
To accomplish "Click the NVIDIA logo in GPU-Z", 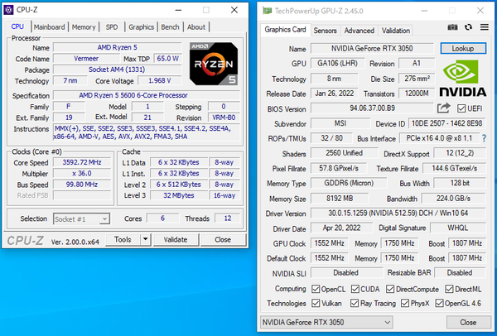I will (x=463, y=79).
